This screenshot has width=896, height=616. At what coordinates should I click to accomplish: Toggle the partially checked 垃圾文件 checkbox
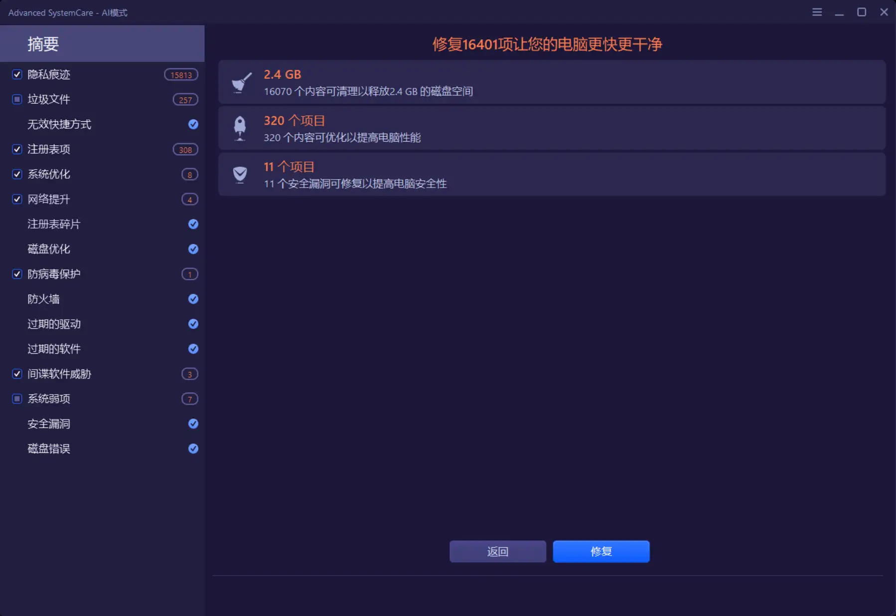coord(16,99)
